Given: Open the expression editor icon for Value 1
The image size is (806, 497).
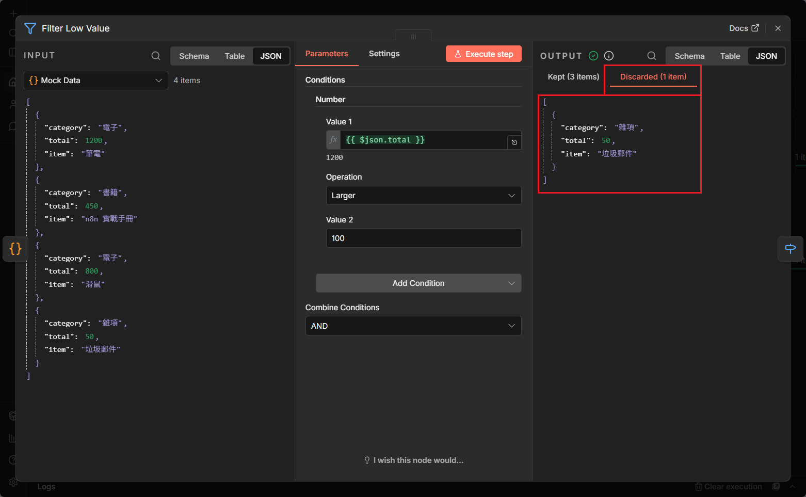Looking at the screenshot, I should (x=514, y=142).
